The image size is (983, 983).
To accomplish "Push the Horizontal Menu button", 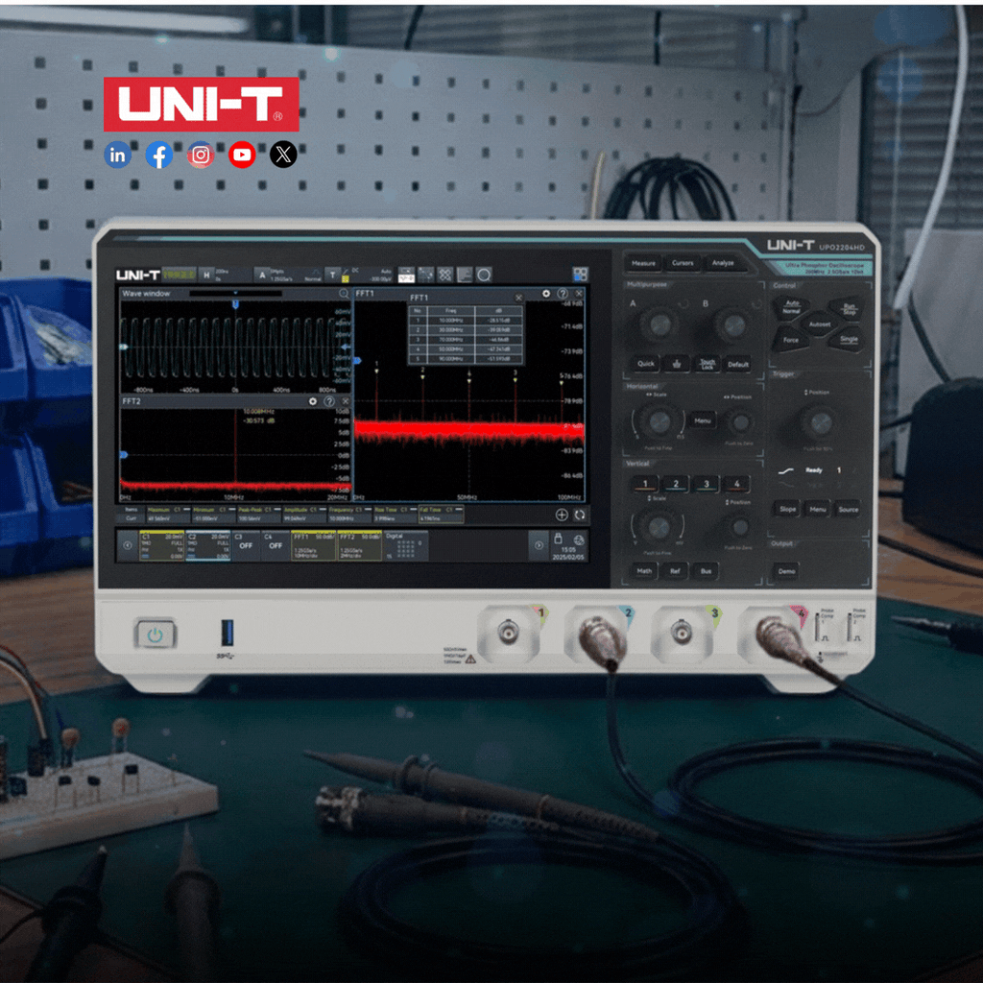I will click(x=702, y=420).
